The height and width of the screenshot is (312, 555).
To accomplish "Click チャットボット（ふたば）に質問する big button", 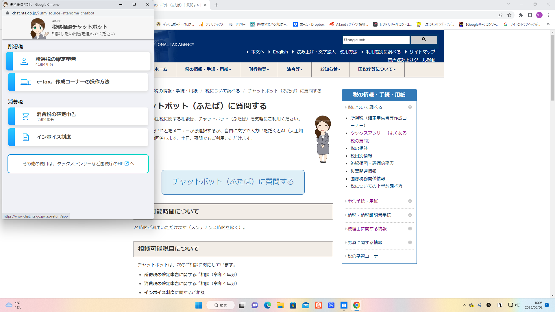I will tap(233, 182).
